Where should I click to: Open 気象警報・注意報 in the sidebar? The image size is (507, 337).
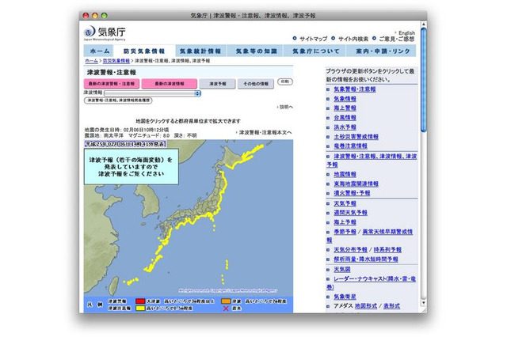tap(354, 89)
